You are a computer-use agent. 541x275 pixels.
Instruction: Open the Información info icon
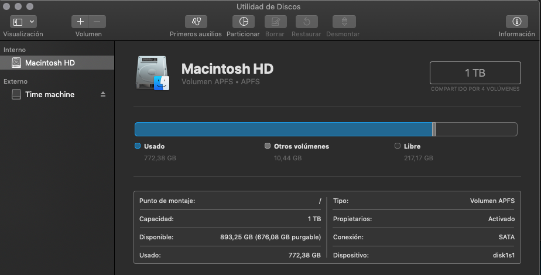point(516,22)
